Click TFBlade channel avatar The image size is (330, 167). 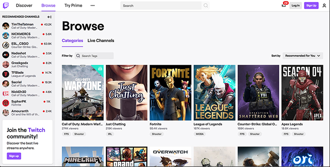[x=6, y=74]
